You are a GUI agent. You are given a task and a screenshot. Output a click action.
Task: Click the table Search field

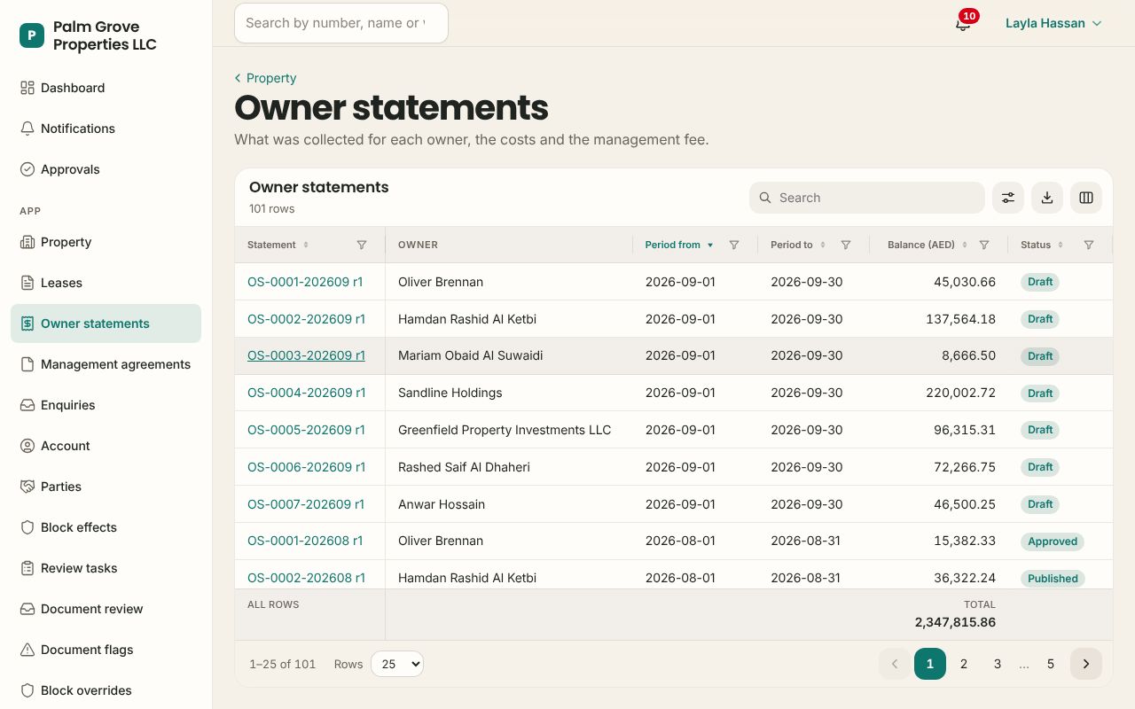pyautogui.click(x=867, y=198)
